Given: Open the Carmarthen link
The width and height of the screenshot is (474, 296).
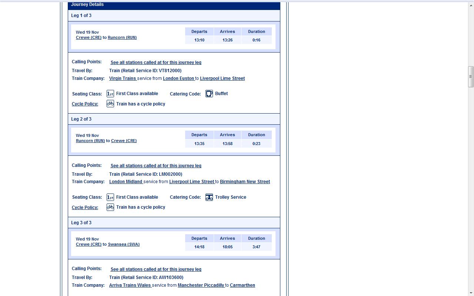Looking at the screenshot, I should click(x=243, y=285).
